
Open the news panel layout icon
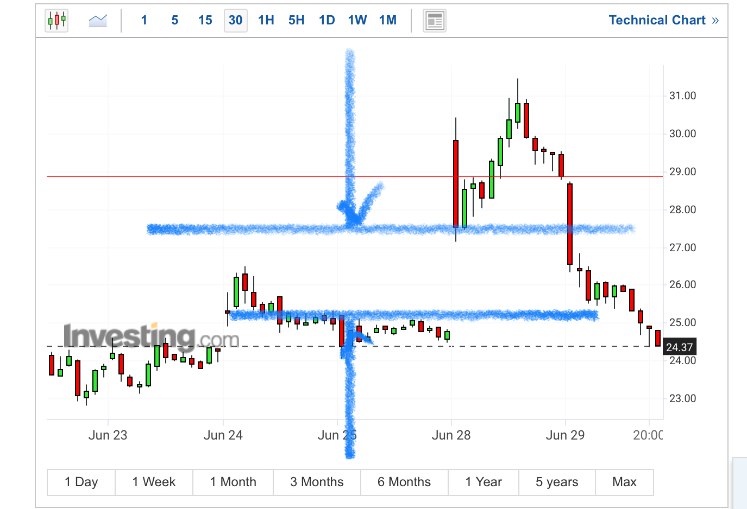coord(435,21)
